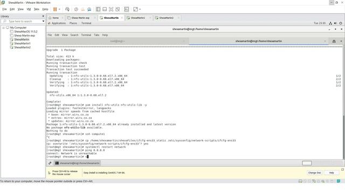The image size is (345, 194).
Task: Open the snapshot manager icon
Action: (x=89, y=9)
